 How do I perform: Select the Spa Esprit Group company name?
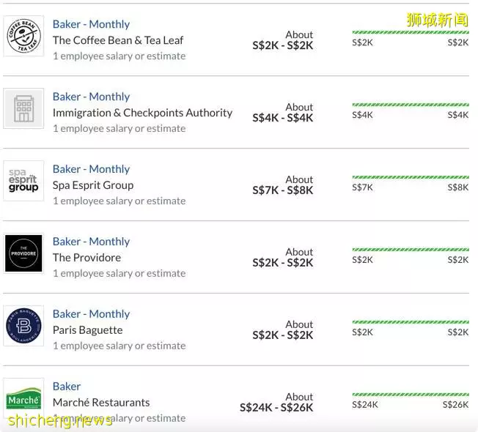click(93, 185)
